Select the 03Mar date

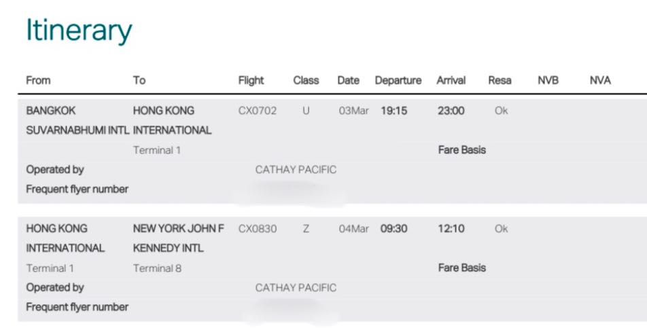353,111
